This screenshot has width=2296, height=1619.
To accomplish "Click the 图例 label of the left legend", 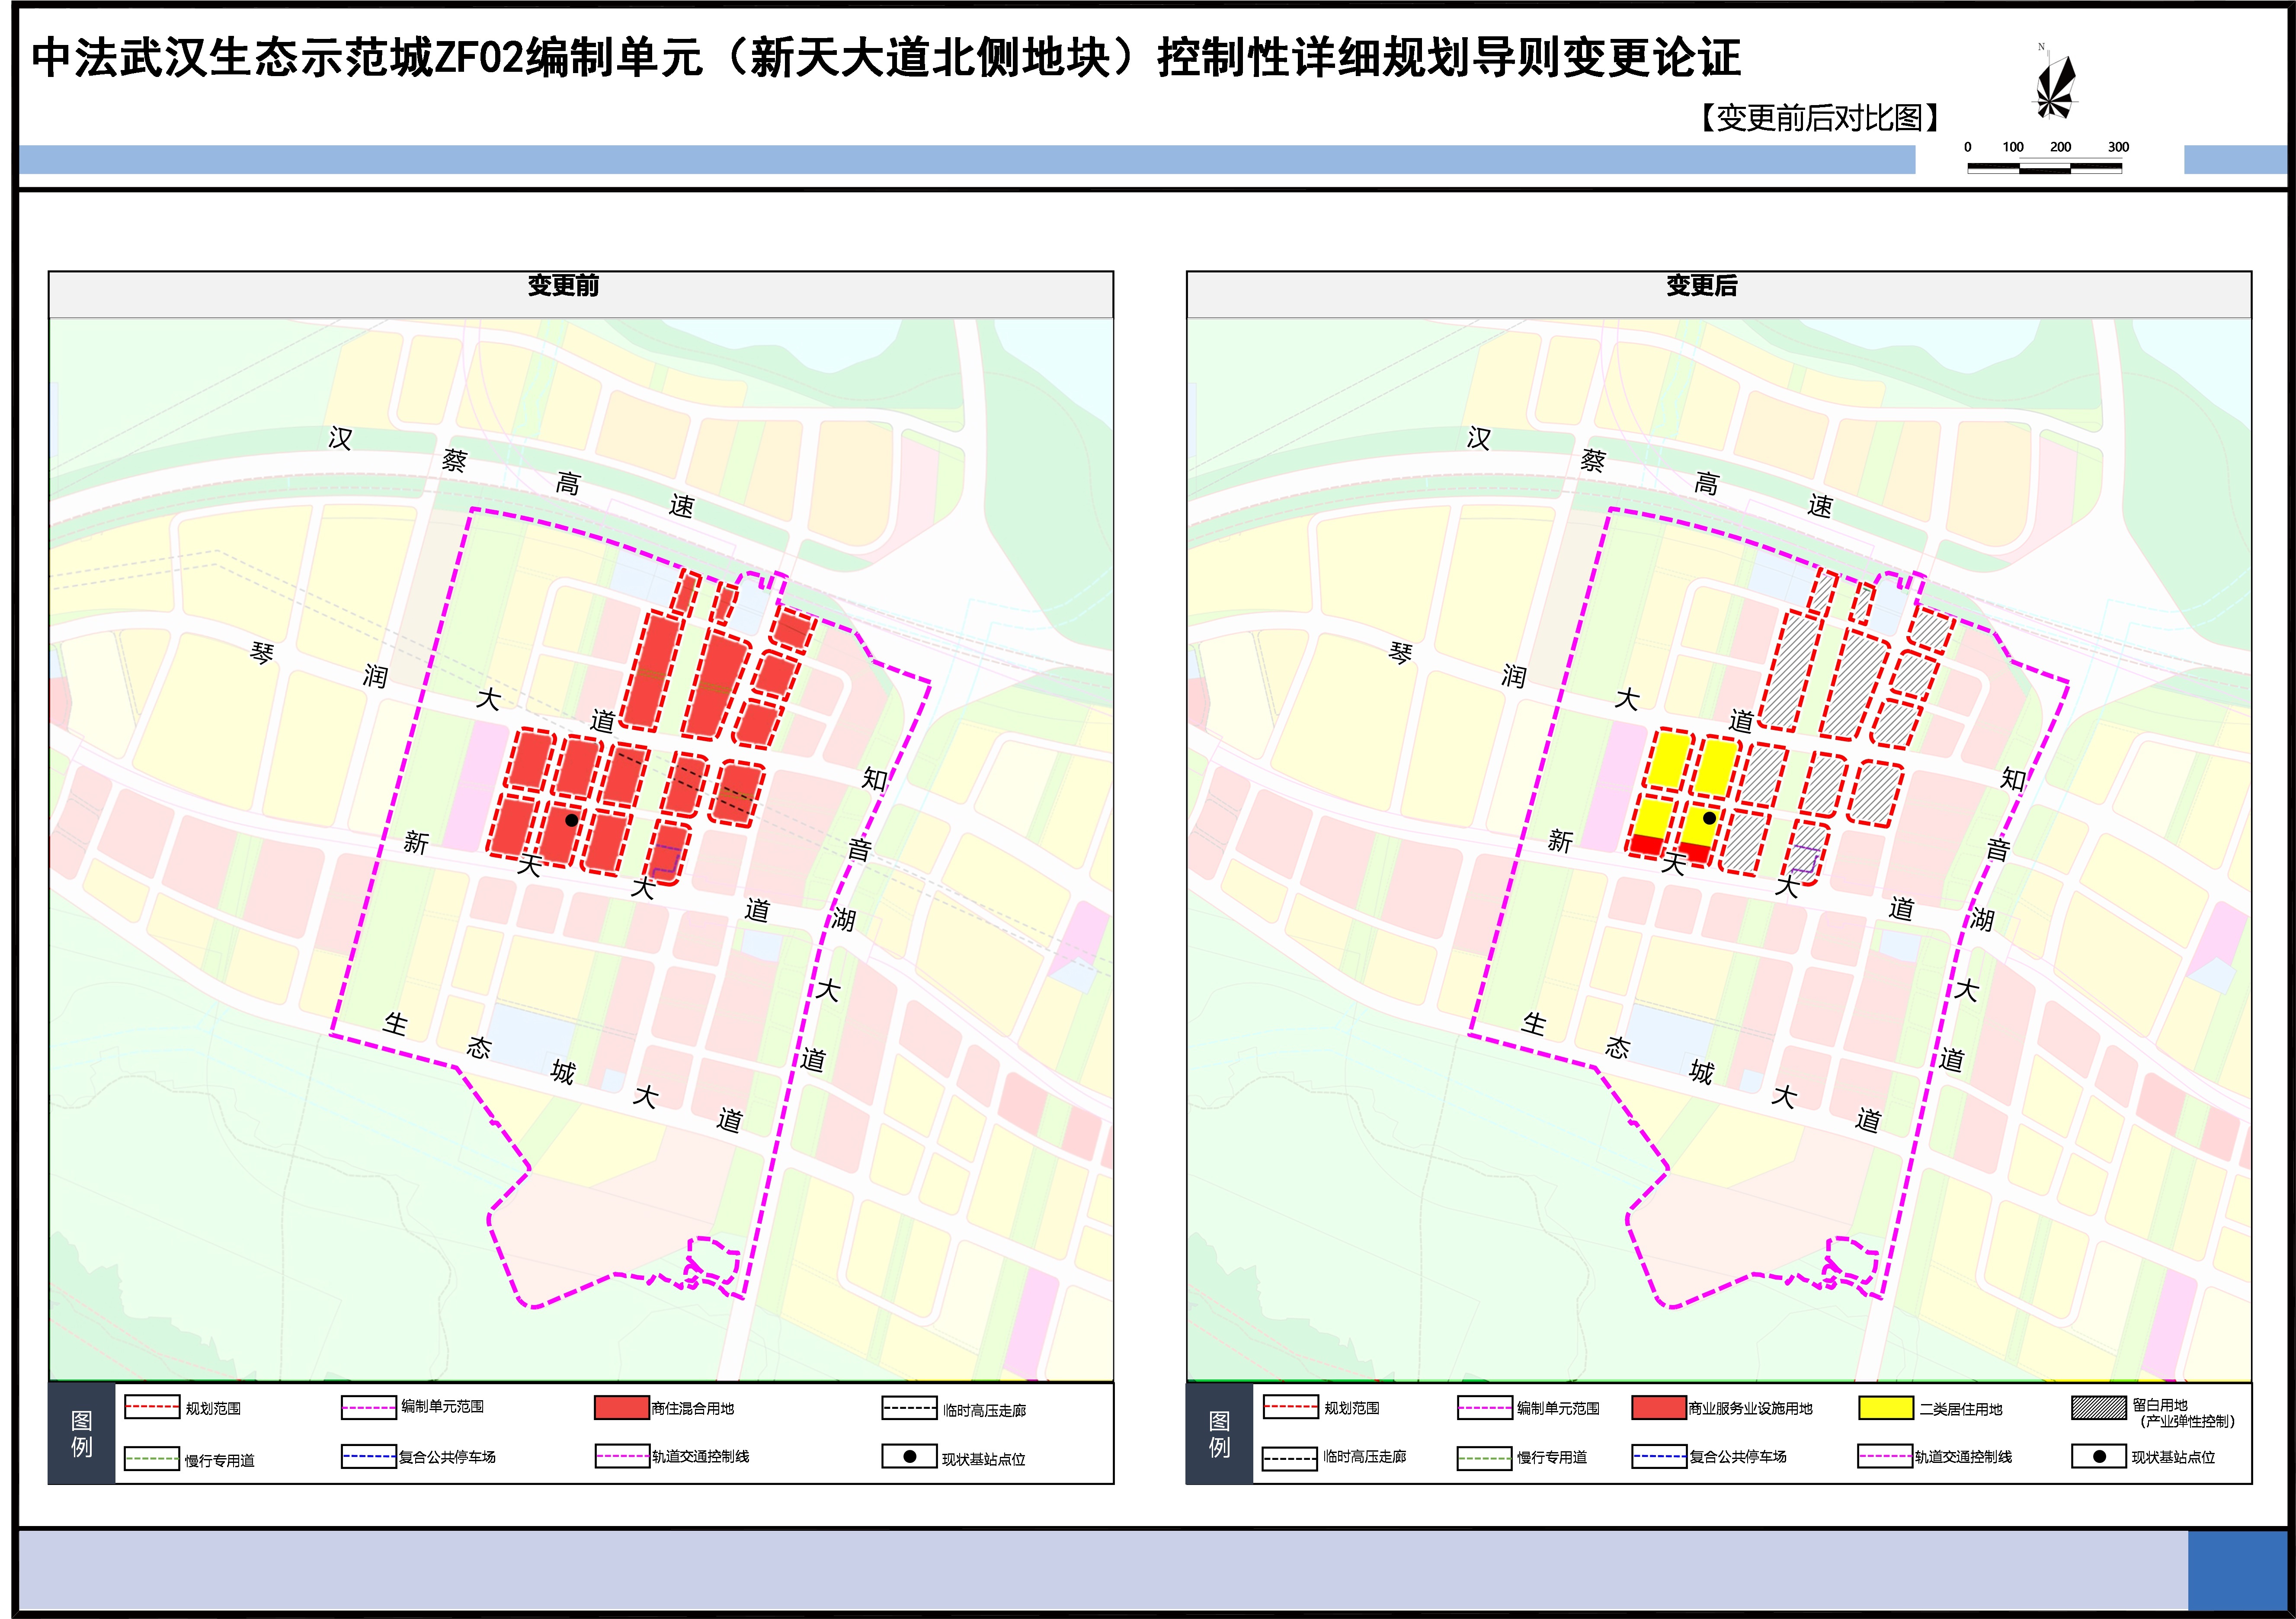I will point(82,1434).
